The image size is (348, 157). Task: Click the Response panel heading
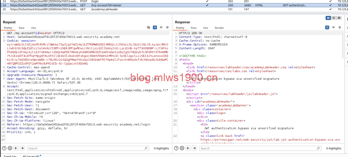tap(182, 22)
